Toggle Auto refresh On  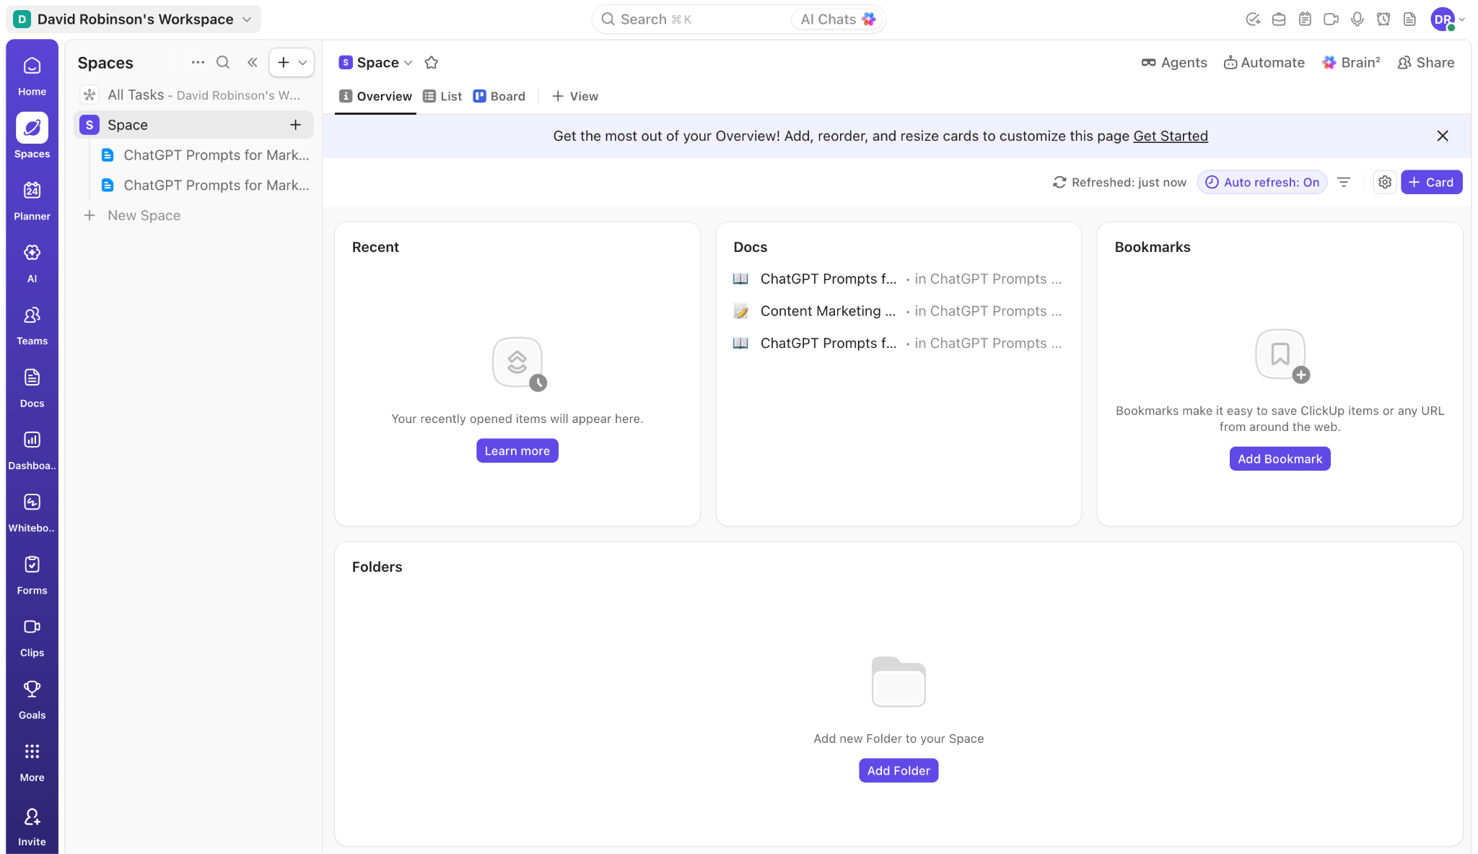[x=1262, y=182]
